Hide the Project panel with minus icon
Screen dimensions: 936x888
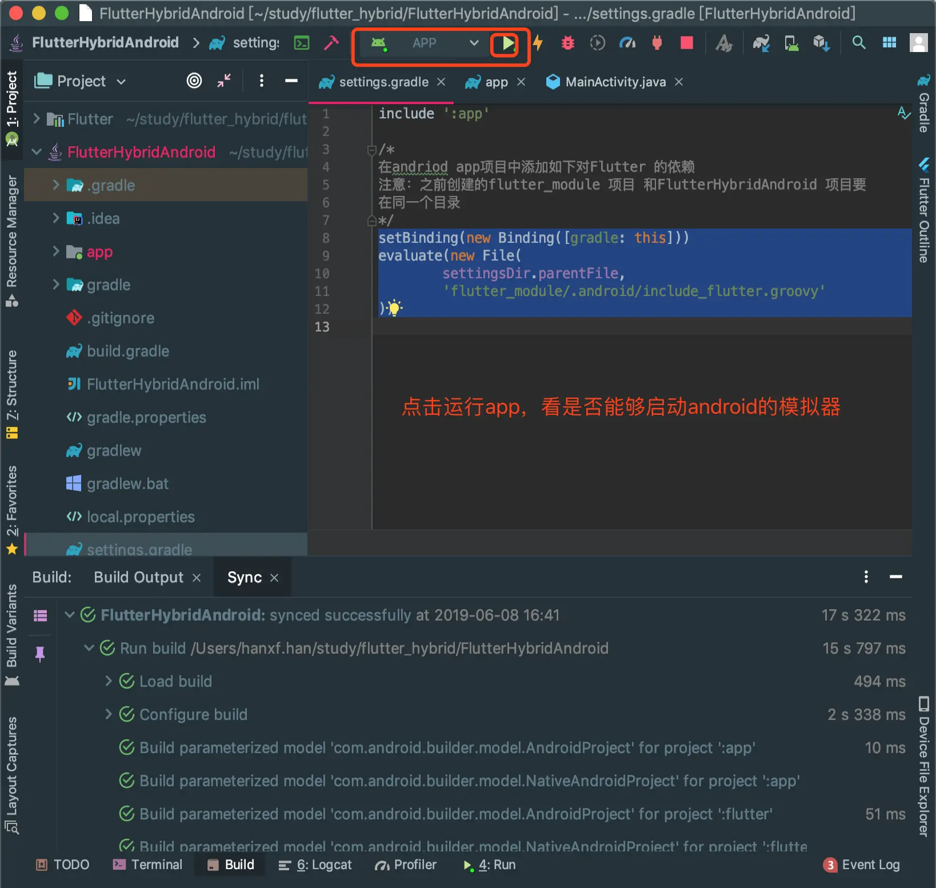click(291, 81)
